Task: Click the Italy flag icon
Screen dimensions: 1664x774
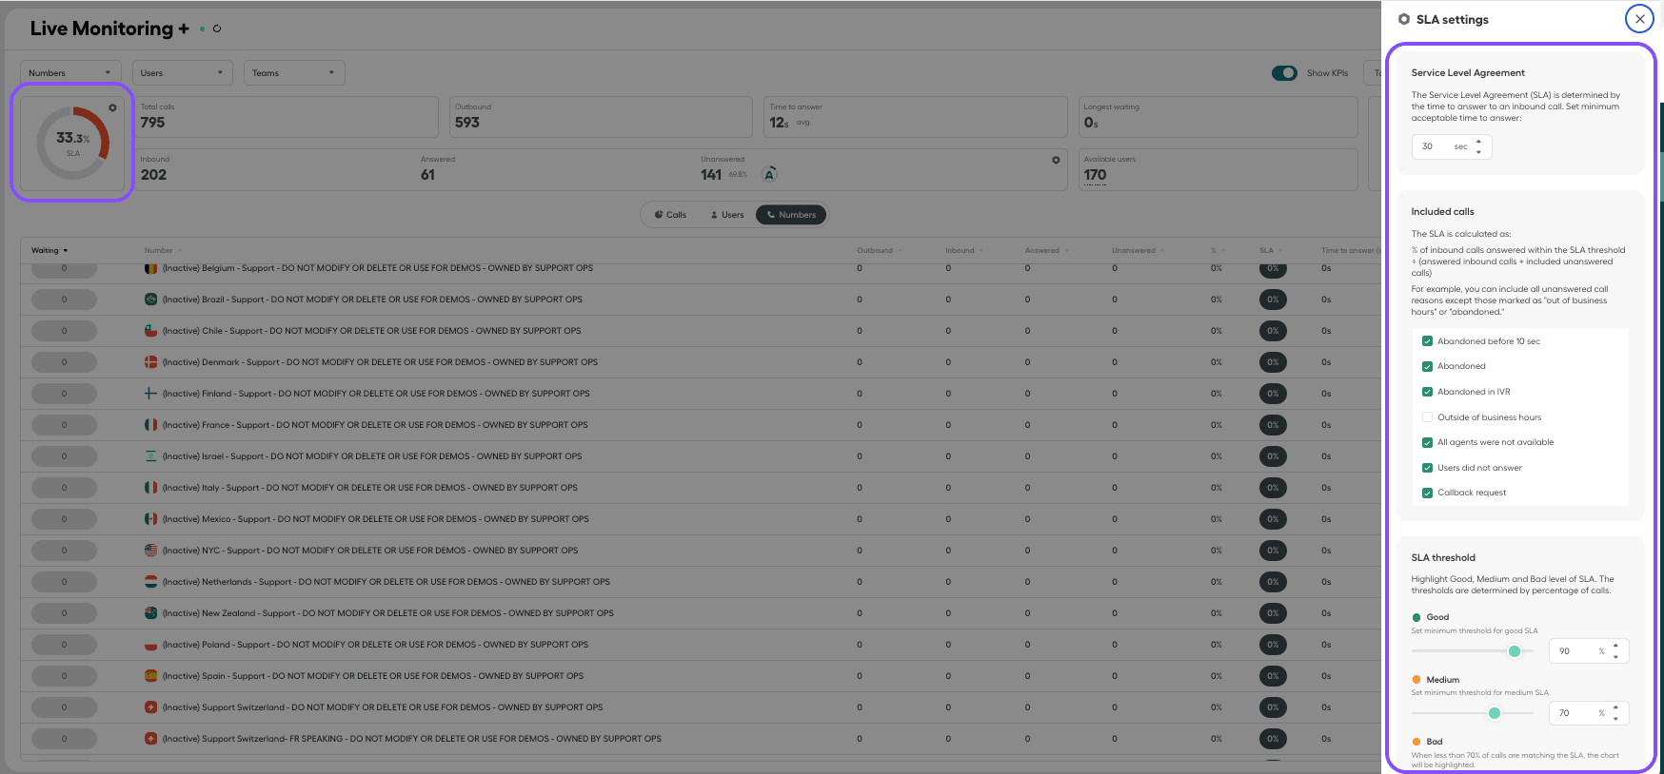Action: (x=150, y=488)
